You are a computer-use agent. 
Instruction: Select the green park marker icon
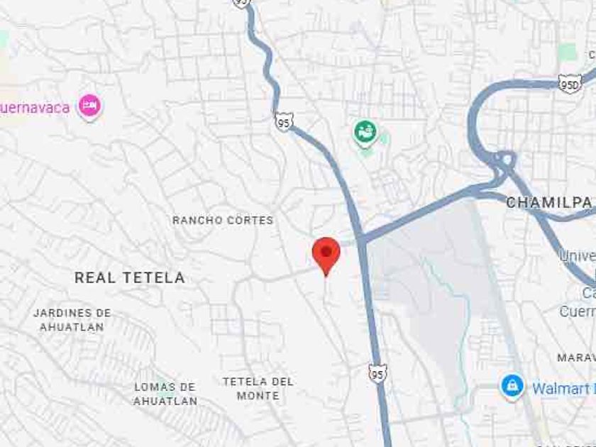(365, 133)
